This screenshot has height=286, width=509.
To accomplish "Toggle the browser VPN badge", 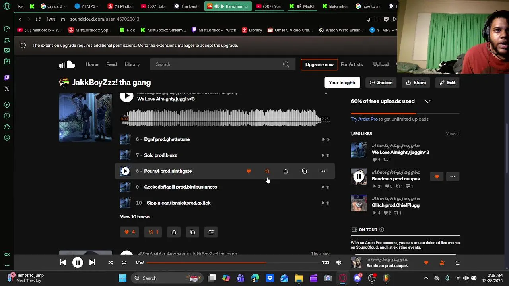I will point(52,19).
